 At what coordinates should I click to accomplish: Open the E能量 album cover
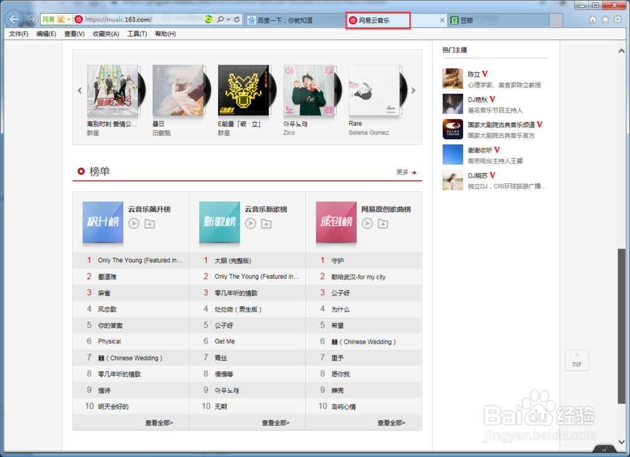243,91
